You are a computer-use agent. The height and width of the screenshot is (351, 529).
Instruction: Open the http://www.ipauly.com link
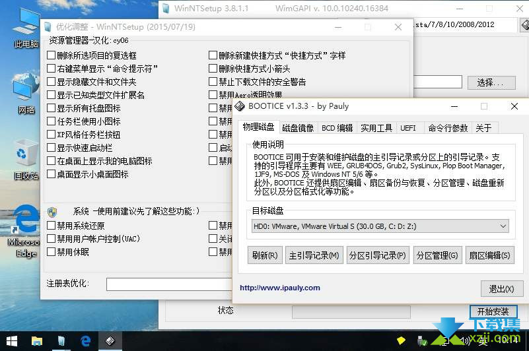pos(280,288)
